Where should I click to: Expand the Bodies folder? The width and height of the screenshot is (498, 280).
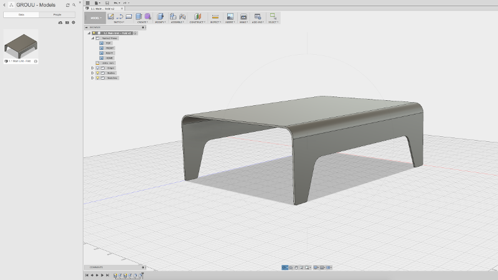pos(92,73)
